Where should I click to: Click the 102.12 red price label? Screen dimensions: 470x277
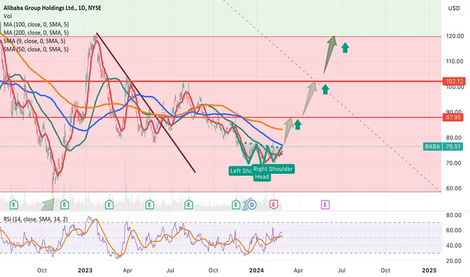pos(454,81)
